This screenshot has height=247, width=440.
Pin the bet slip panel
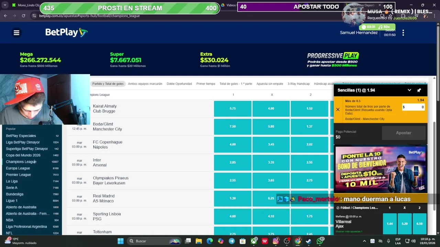(419, 90)
